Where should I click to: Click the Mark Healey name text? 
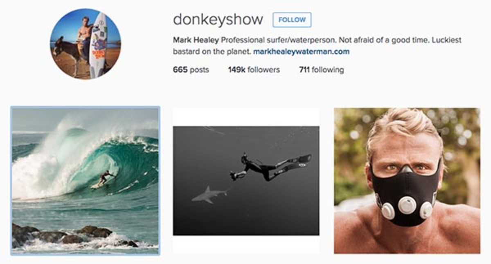pos(196,41)
